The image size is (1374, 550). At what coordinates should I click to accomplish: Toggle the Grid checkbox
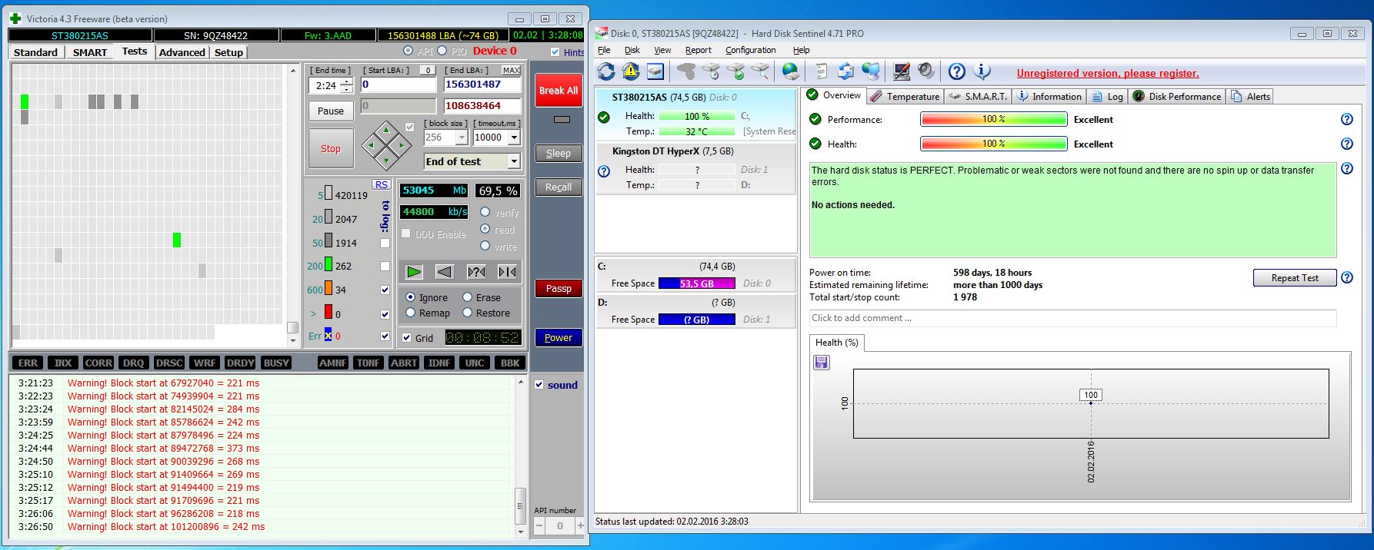point(407,338)
